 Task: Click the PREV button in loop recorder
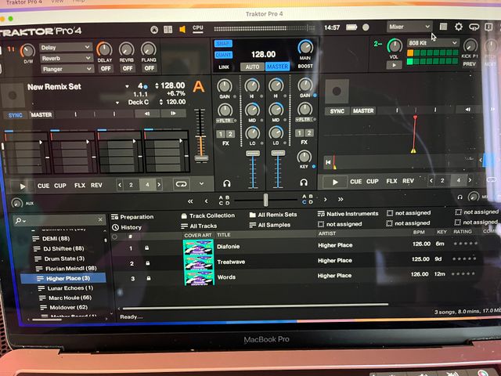(470, 64)
